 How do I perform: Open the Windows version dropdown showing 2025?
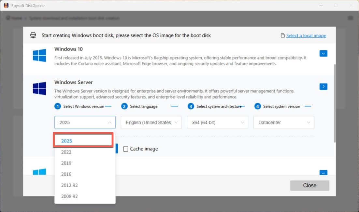point(85,123)
